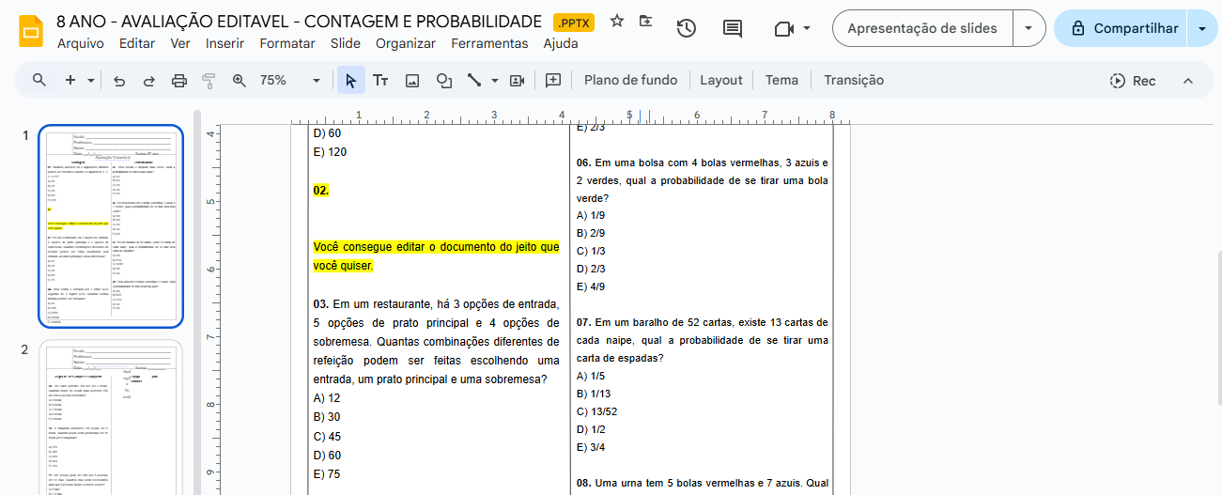Open the search menus magnifier icon
The image size is (1222, 495).
pos(39,80)
